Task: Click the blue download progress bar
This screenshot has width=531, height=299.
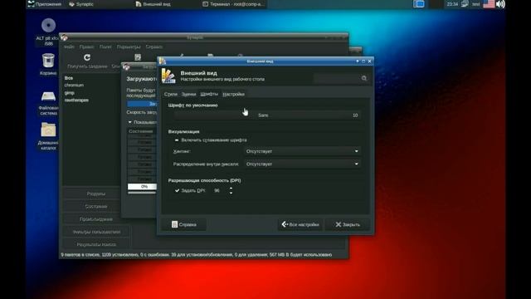Action: pyautogui.click(x=142, y=104)
